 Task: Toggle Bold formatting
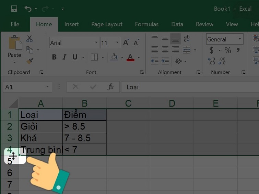coord(54,57)
